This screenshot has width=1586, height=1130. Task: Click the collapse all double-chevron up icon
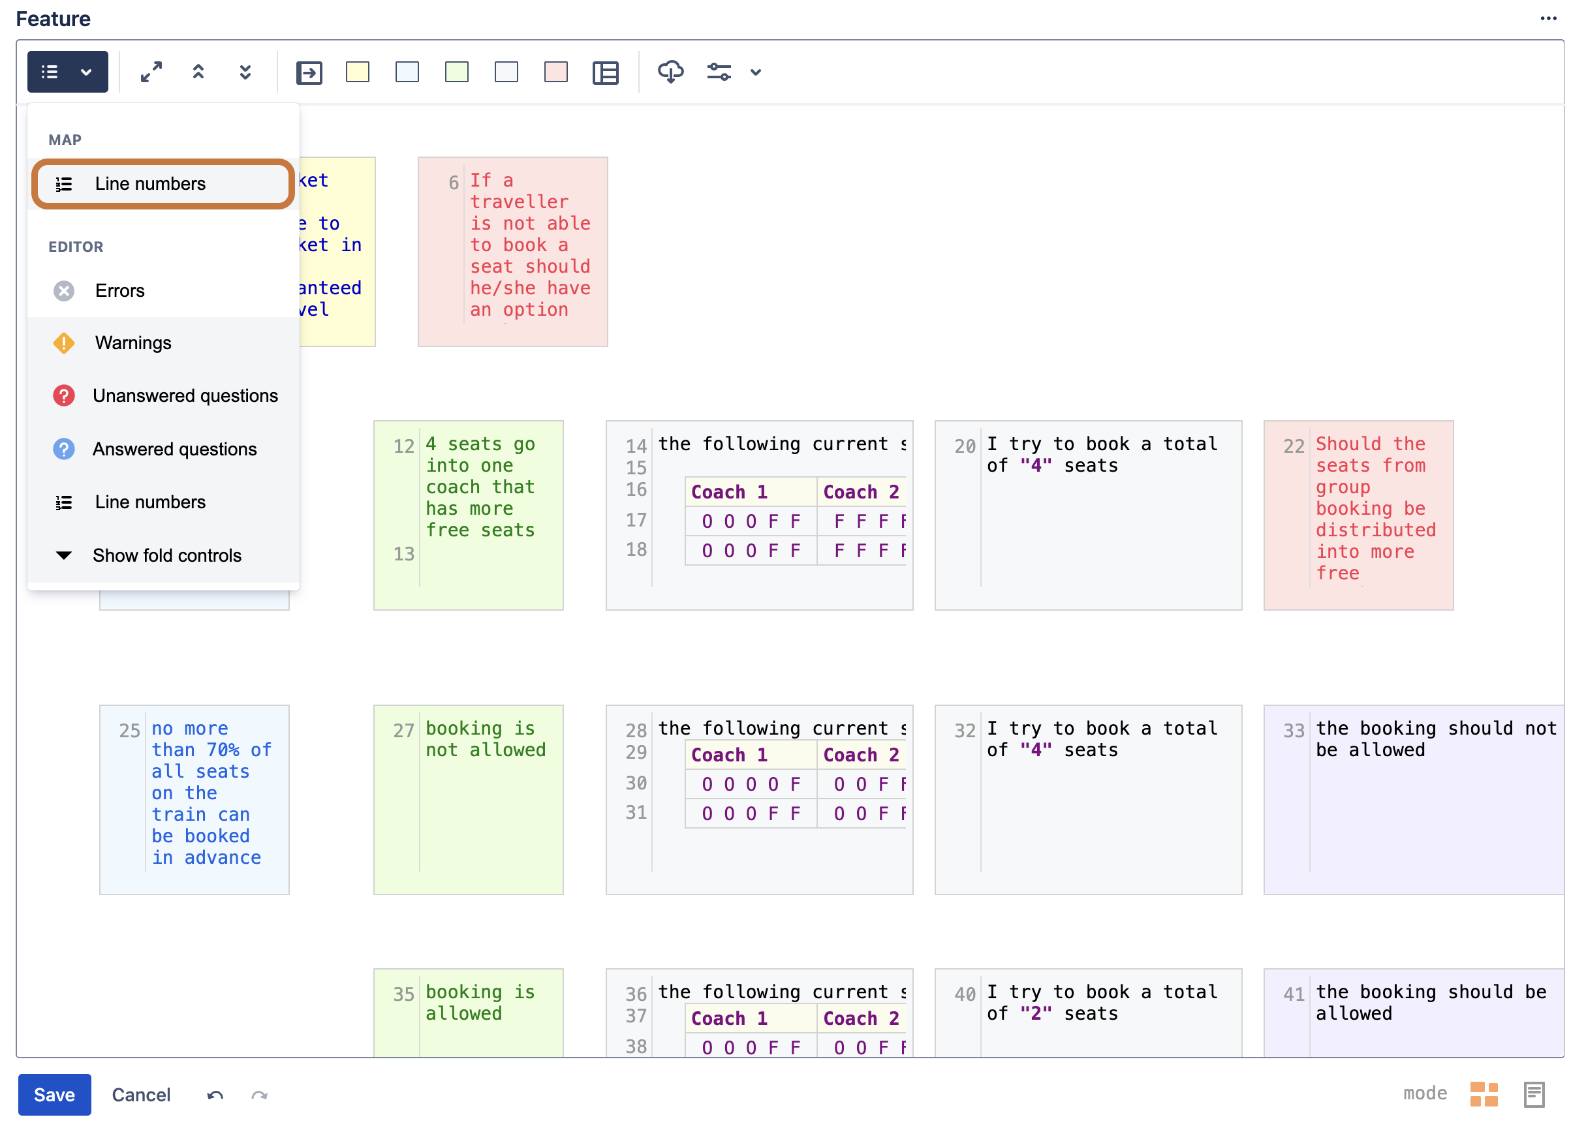pos(198,72)
